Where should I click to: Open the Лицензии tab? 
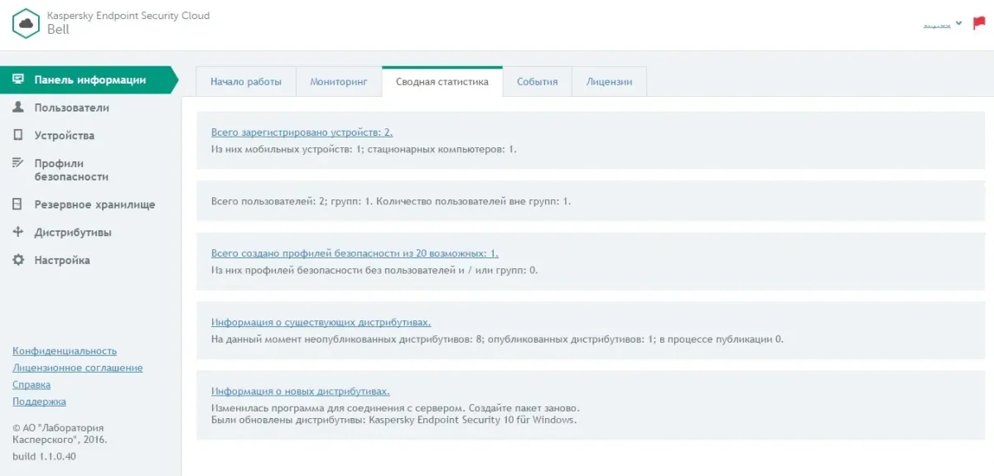pos(610,82)
